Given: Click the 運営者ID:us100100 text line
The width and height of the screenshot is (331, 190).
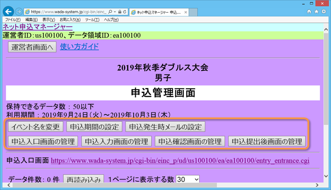Looking at the screenshot, I should point(72,35).
